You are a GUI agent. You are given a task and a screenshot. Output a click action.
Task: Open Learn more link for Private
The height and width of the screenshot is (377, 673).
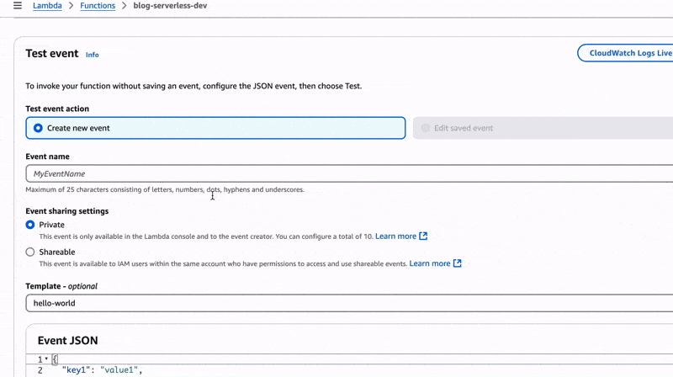pos(395,236)
